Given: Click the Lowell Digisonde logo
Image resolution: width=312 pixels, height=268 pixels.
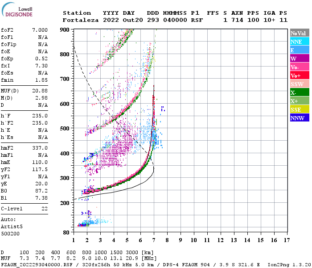Looking at the screenshot, I should tap(17, 9).
